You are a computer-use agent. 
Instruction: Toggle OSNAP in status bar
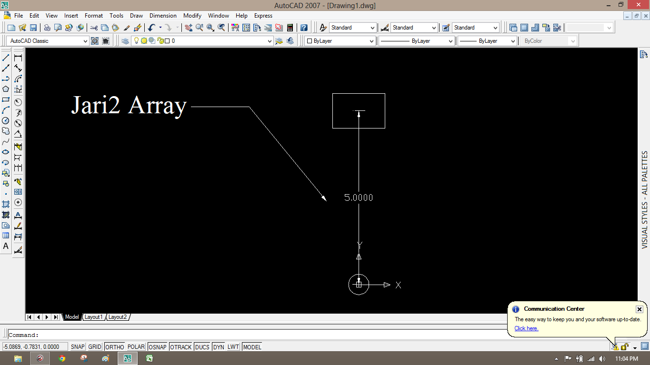pyautogui.click(x=158, y=347)
